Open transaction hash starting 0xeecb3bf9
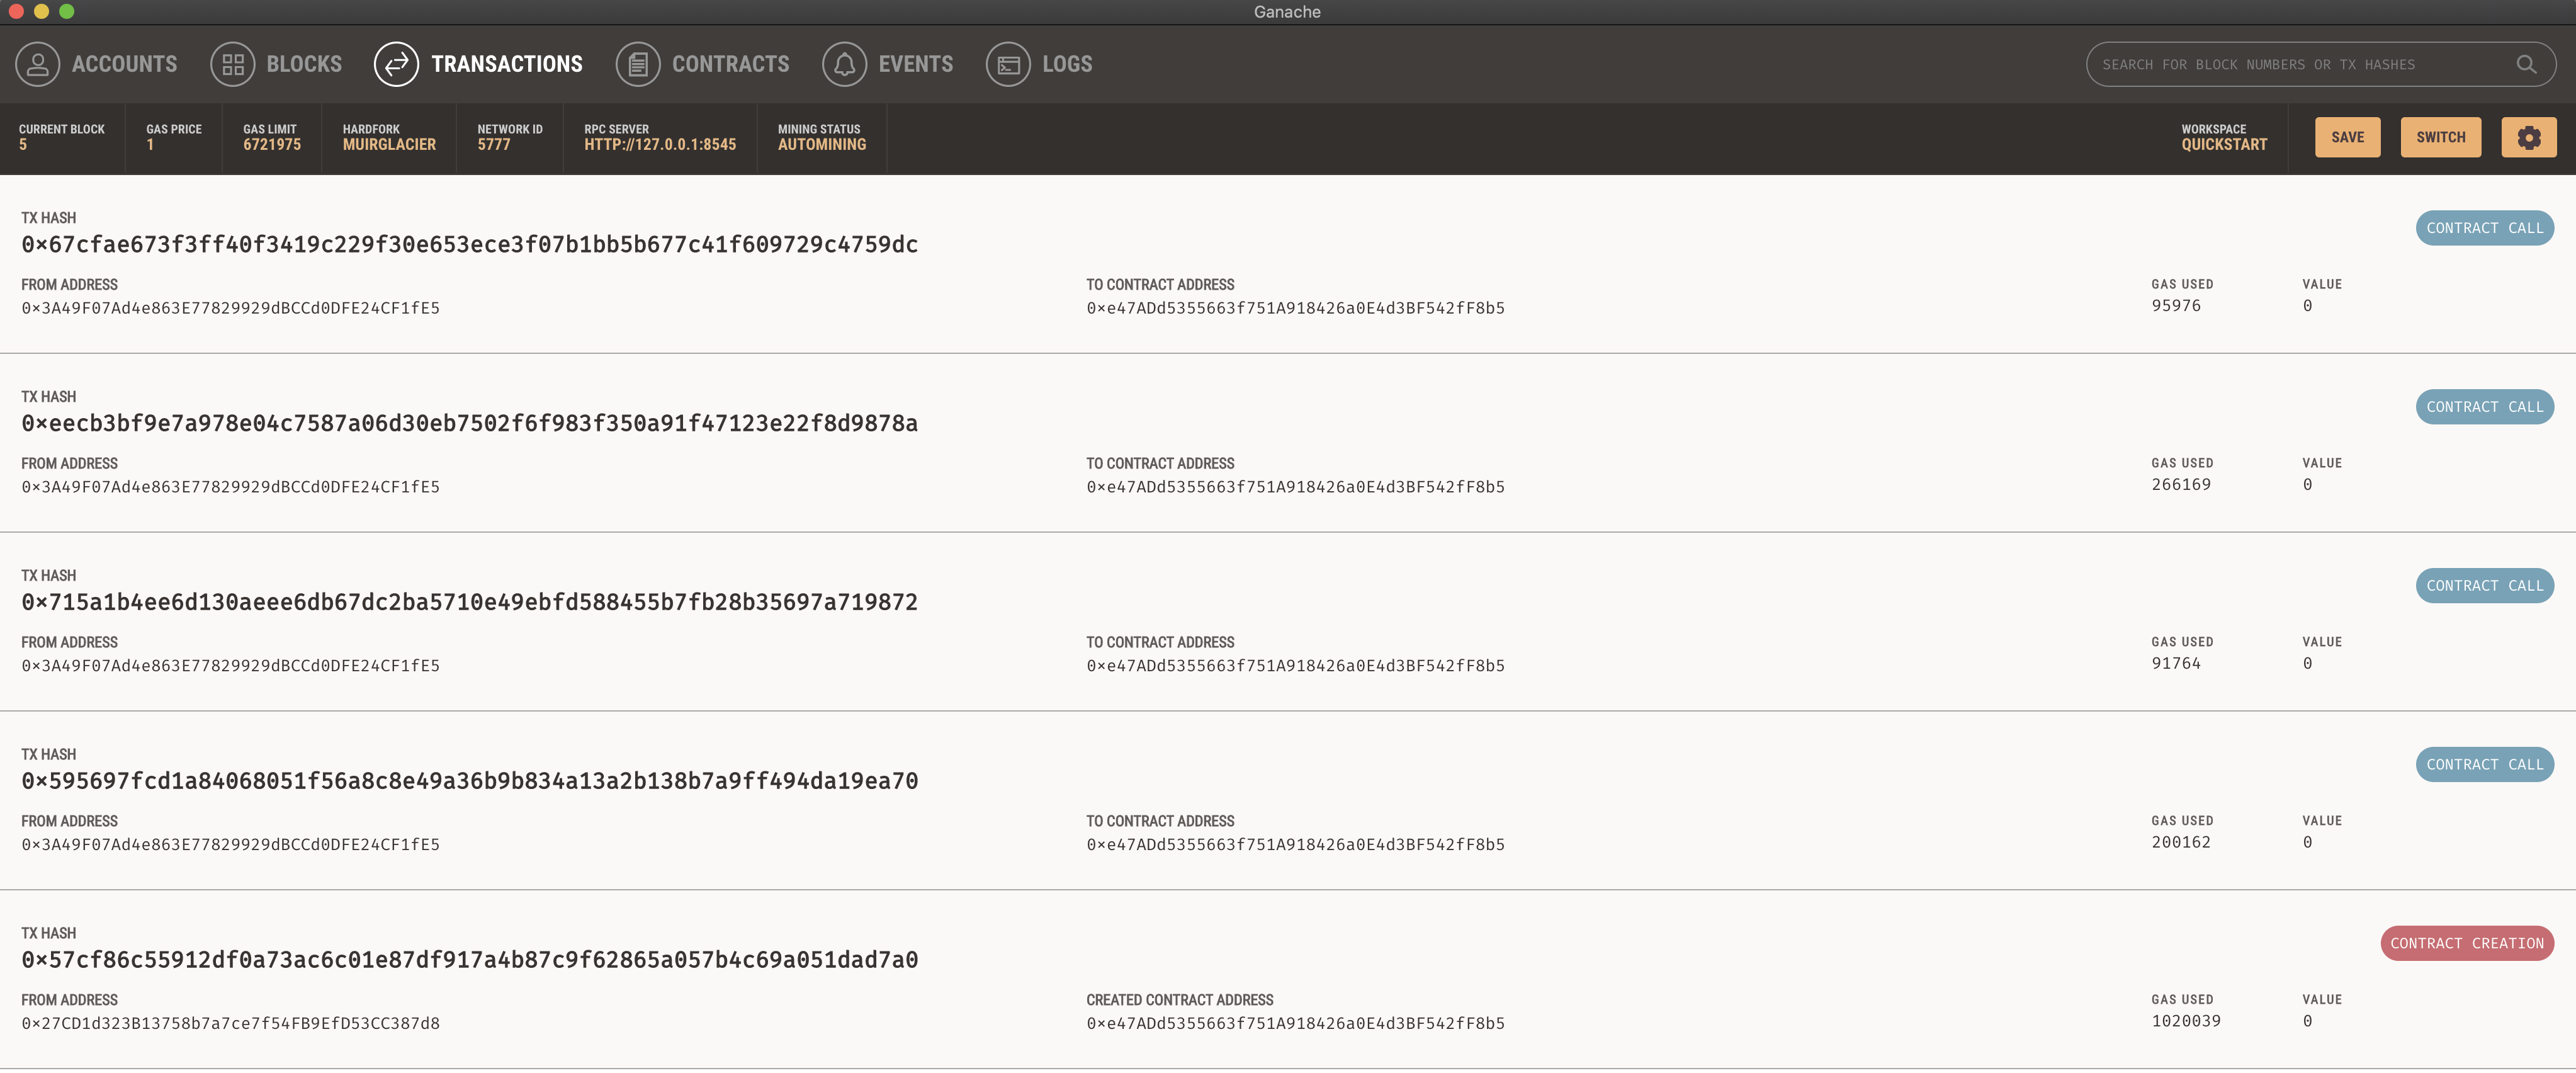The image size is (2576, 1073). pos(469,423)
